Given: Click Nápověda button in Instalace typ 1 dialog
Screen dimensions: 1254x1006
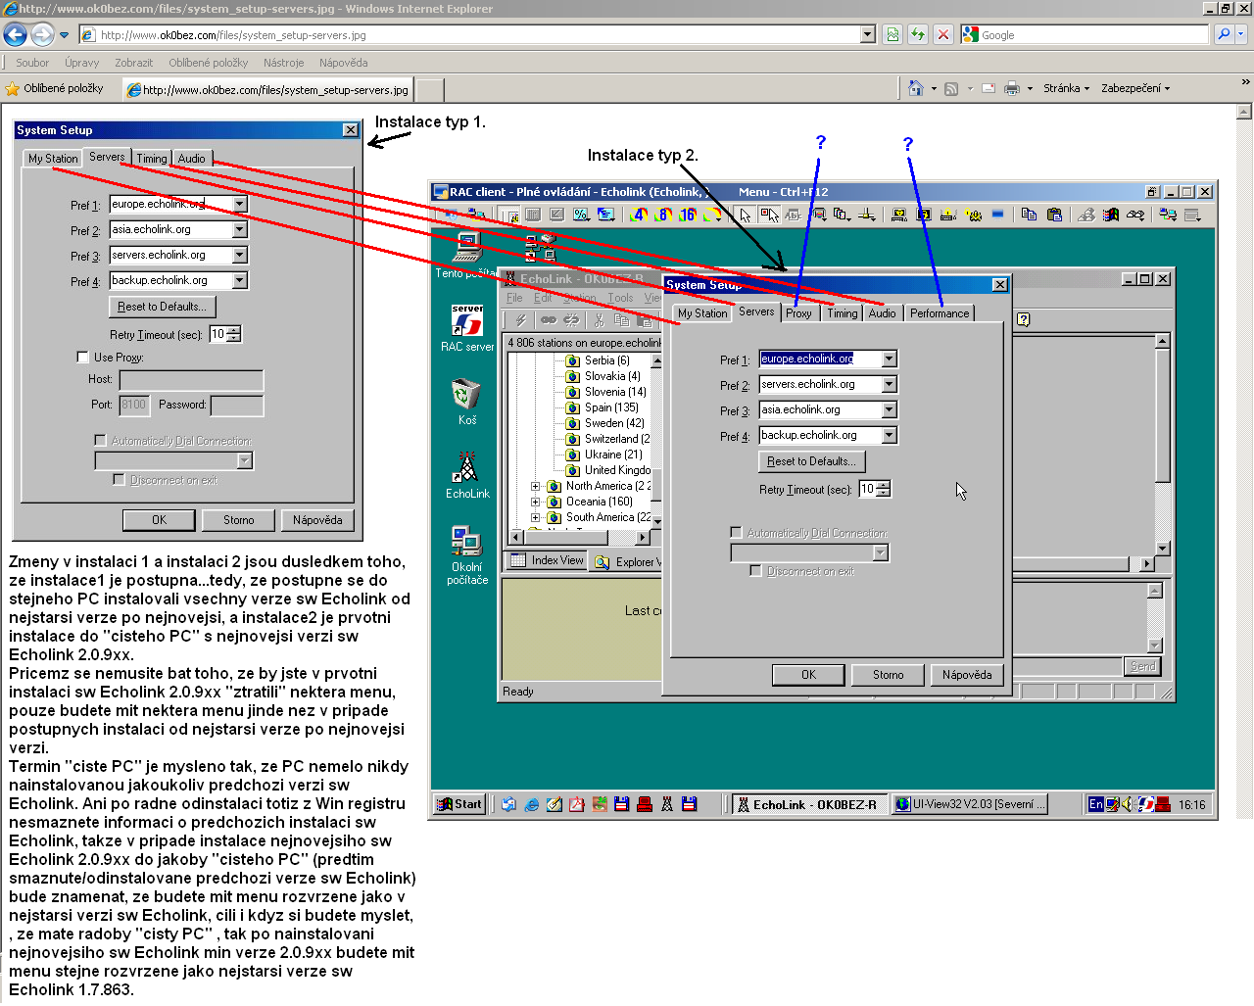Looking at the screenshot, I should pos(317,520).
